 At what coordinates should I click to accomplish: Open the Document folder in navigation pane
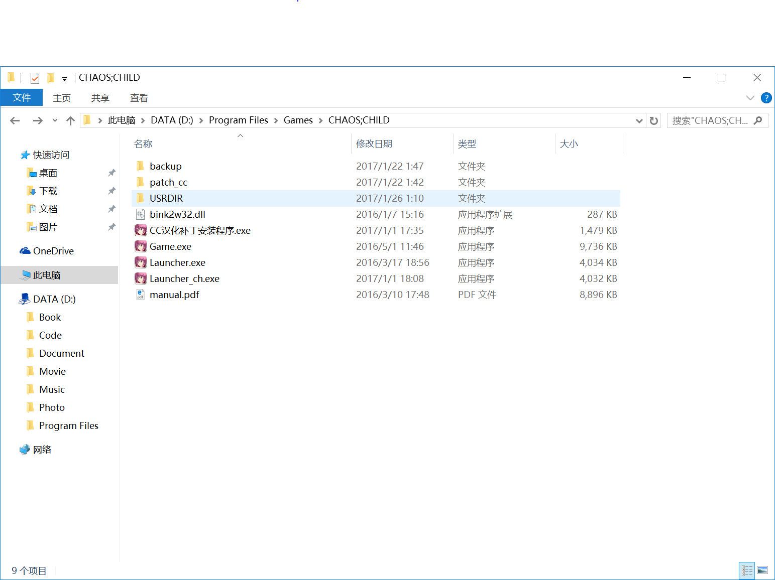click(62, 353)
